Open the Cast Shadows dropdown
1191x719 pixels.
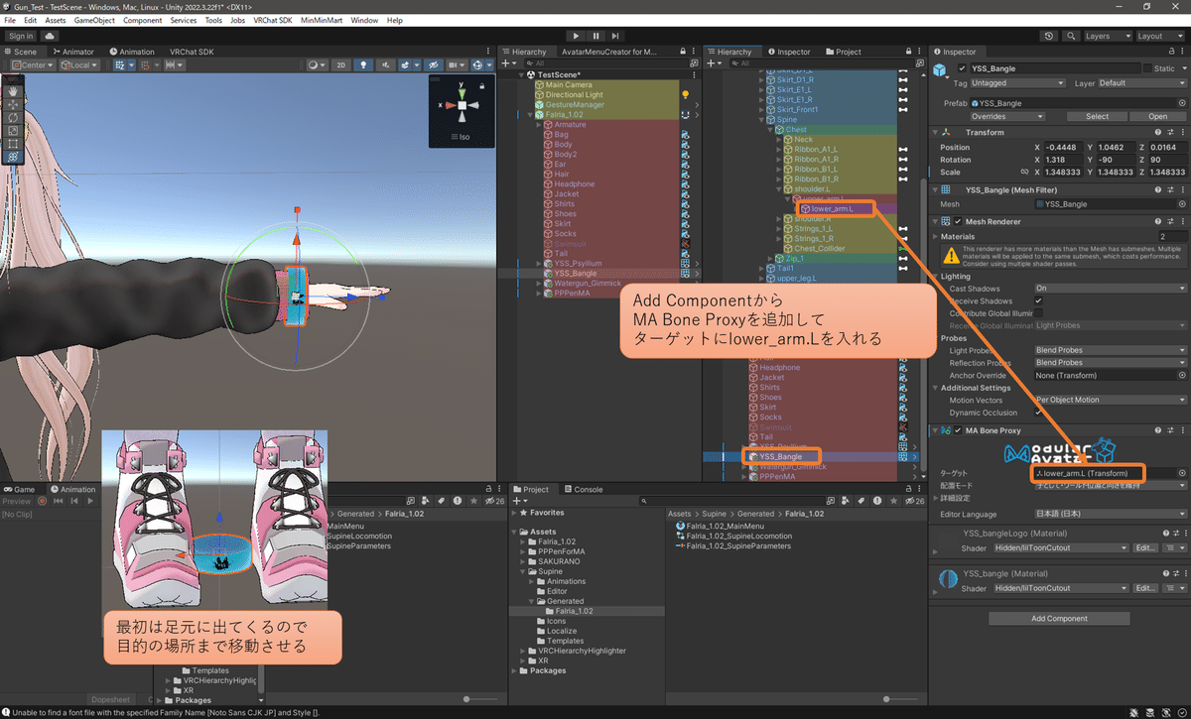point(1110,289)
